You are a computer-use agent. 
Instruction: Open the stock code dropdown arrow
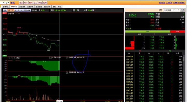click(x=4, y=3)
